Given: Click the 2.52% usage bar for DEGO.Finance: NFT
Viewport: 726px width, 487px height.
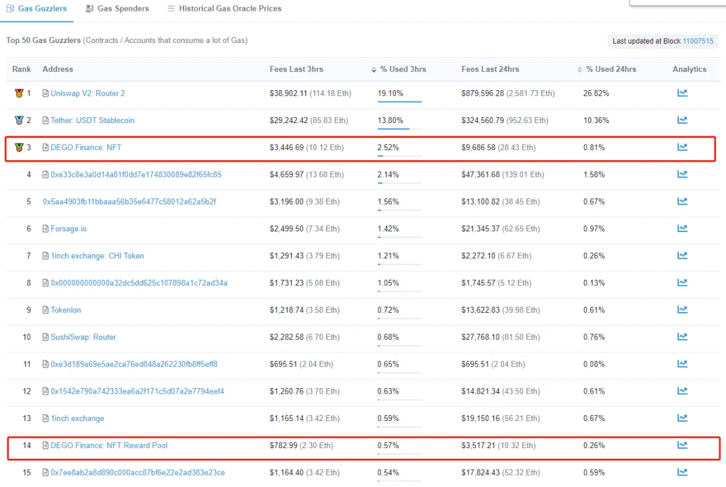Looking at the screenshot, I should pos(399,155).
